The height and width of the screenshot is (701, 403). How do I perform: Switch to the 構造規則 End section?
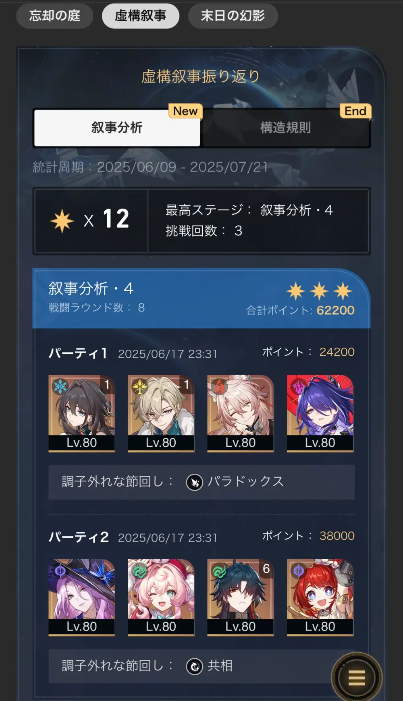286,128
